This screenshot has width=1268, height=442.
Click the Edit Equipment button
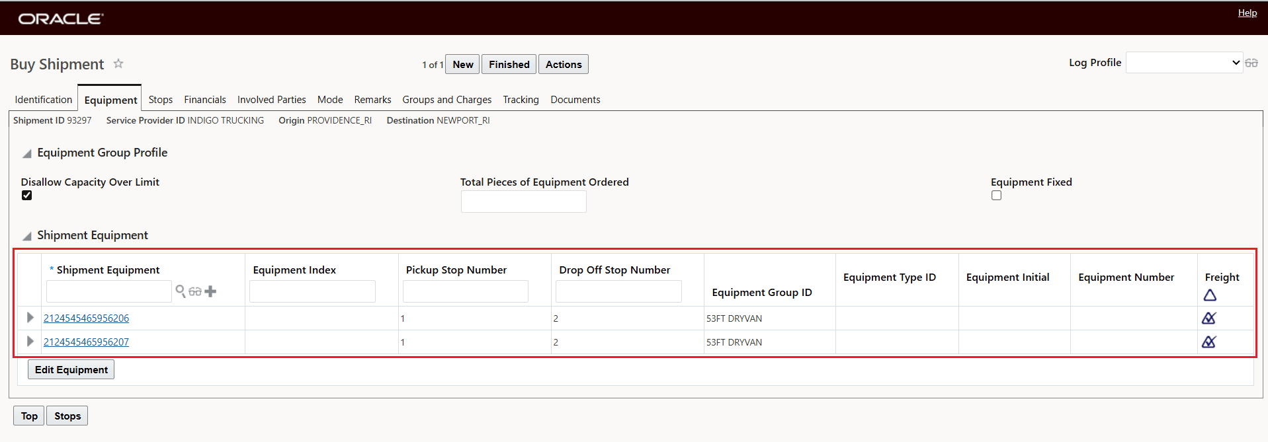click(x=71, y=369)
